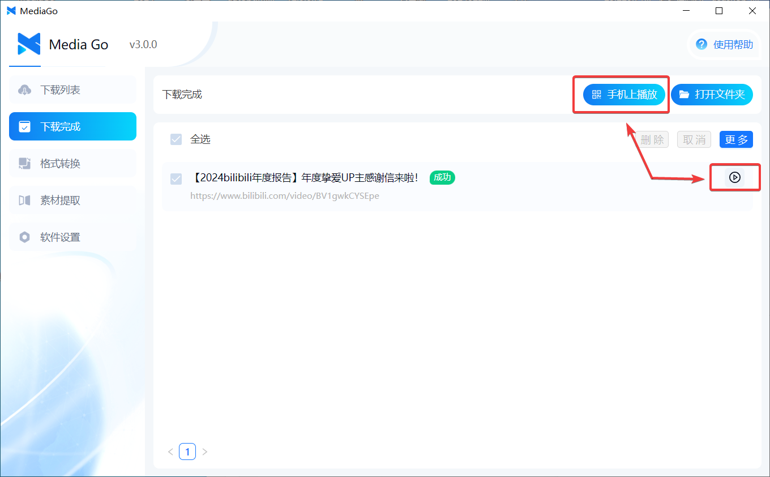Toggle checkbox for the 2024bilibili年度报告 video

point(176,178)
